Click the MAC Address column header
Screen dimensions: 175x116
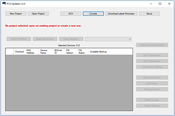32,52
